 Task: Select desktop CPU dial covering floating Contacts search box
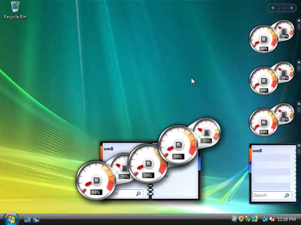coord(96,180)
